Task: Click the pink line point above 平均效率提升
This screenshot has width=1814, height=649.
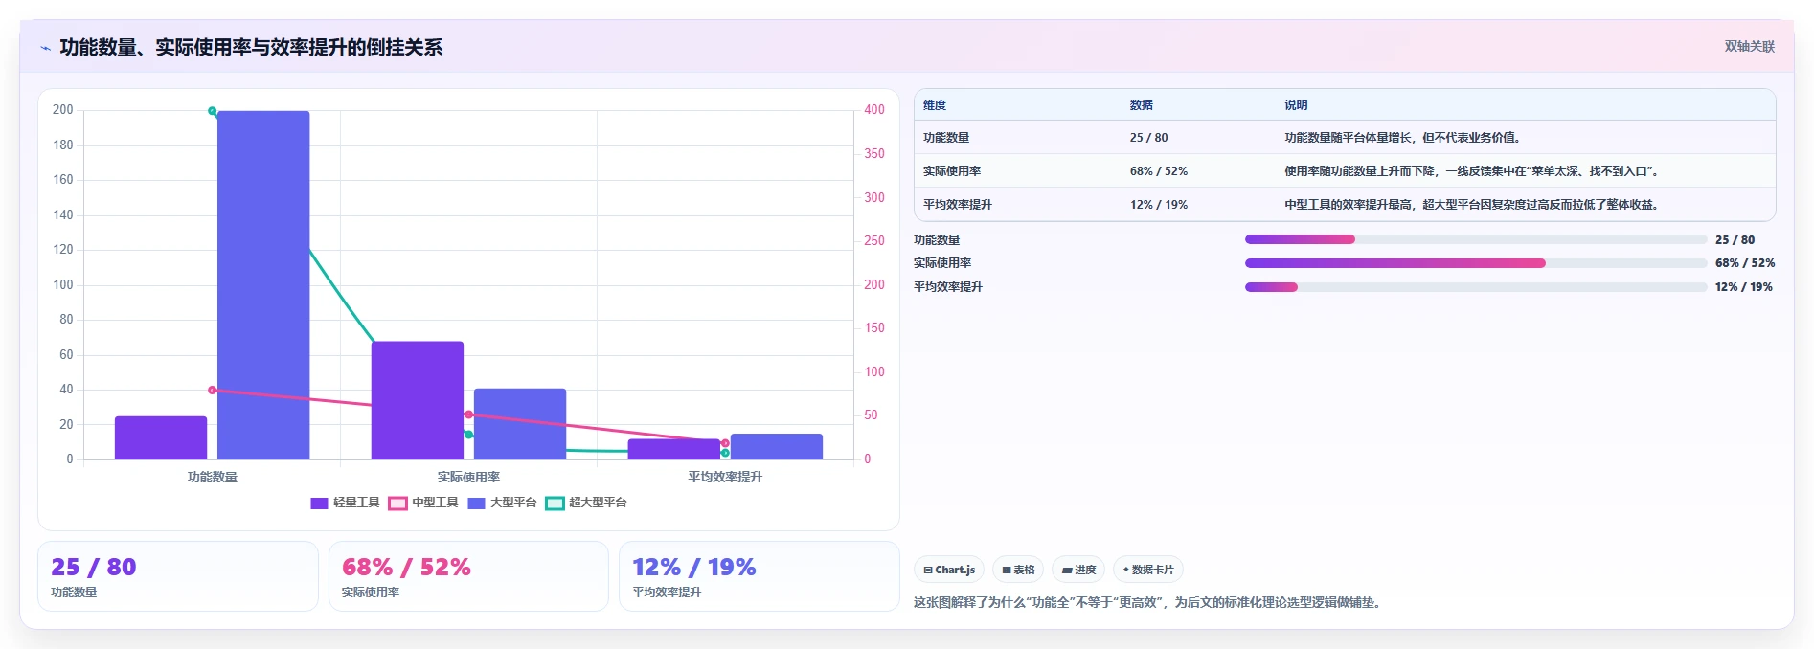Action: coord(725,443)
